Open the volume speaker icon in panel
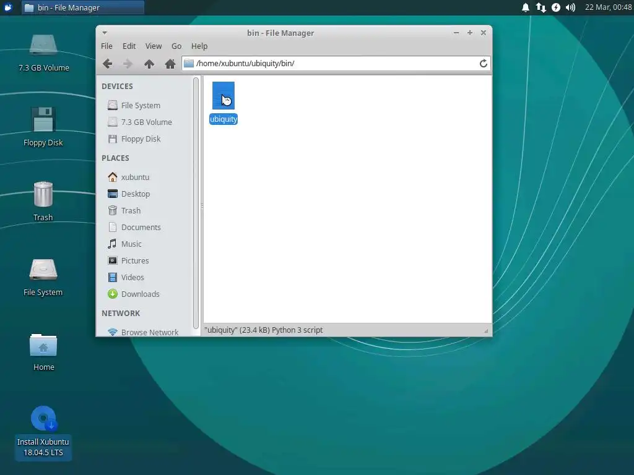The height and width of the screenshot is (475, 634). click(570, 7)
